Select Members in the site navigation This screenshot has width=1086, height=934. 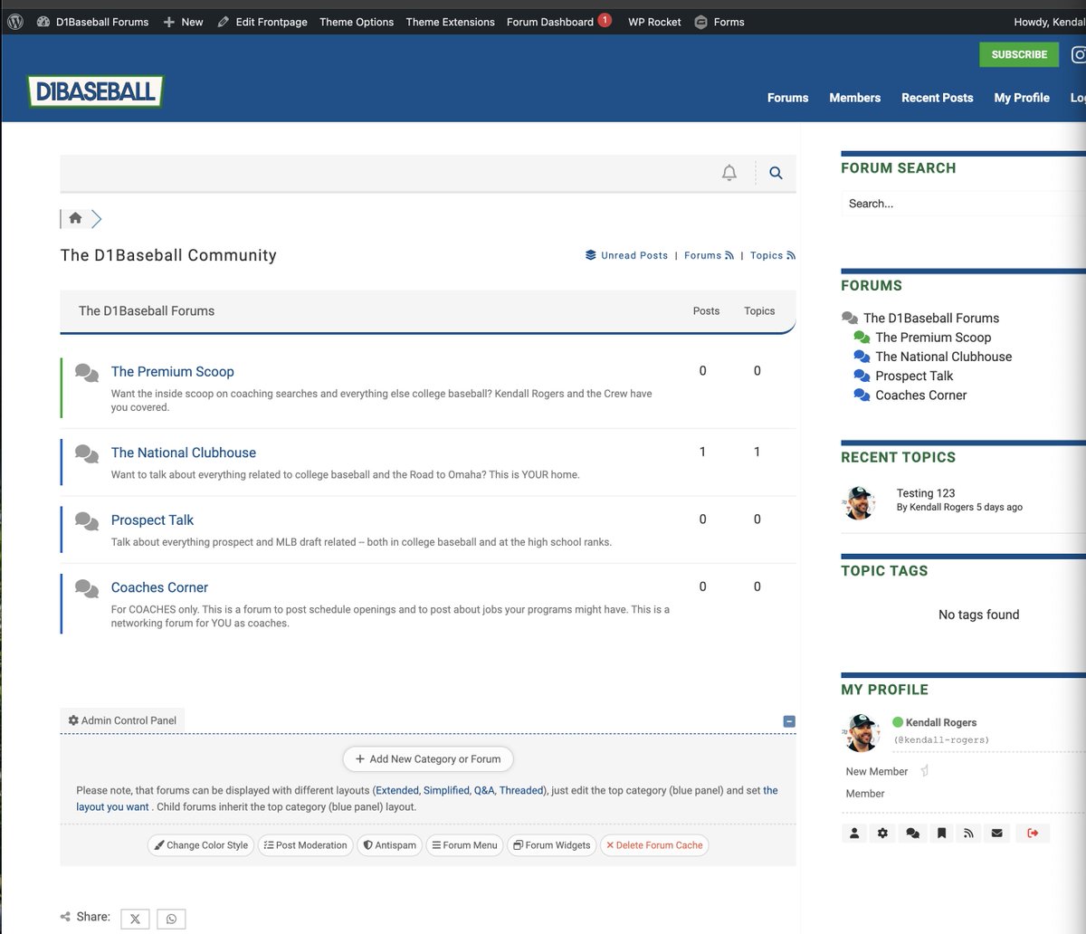tap(854, 98)
